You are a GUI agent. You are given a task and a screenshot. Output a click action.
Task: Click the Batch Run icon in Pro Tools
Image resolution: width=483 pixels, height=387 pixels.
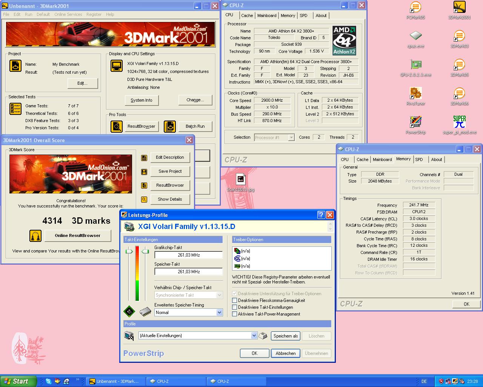(170, 126)
